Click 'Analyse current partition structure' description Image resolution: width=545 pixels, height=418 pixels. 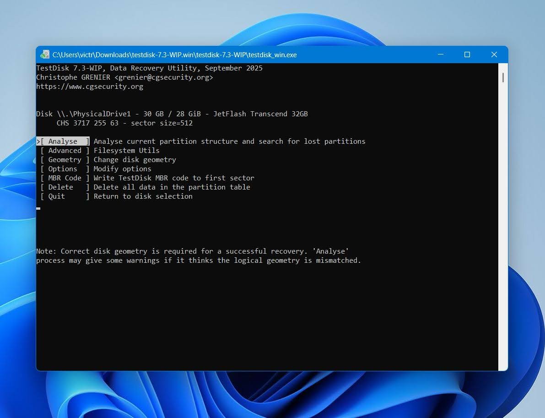[x=229, y=141]
